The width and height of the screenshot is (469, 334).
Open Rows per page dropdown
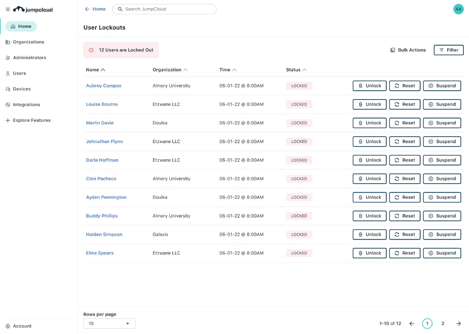click(x=109, y=324)
